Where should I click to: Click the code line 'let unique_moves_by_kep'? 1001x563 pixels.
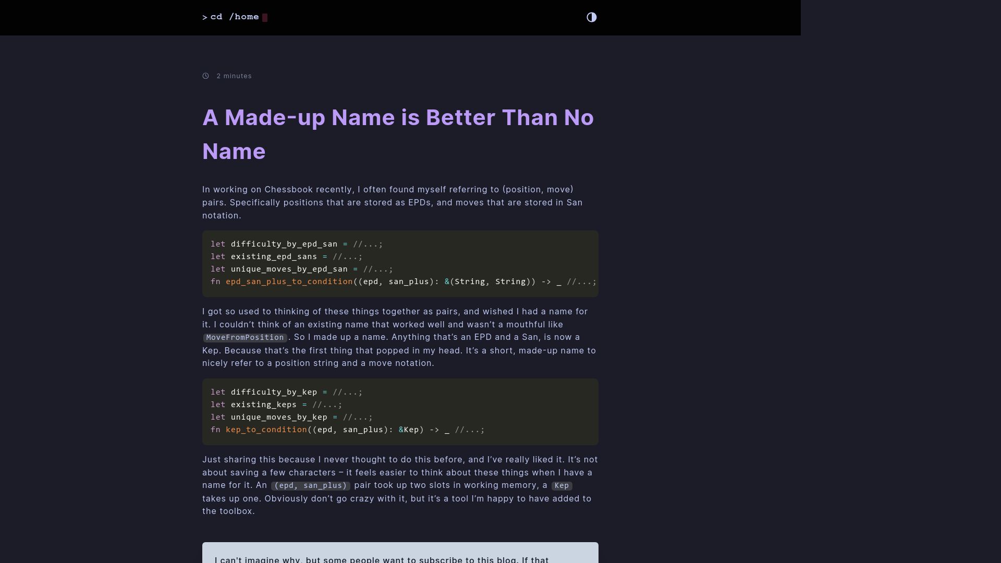click(x=291, y=417)
